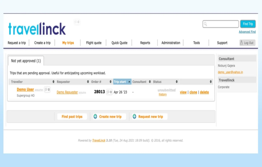This screenshot has height=167, width=262.
Task: View the history of trip 28013
Action: pos(163,94)
